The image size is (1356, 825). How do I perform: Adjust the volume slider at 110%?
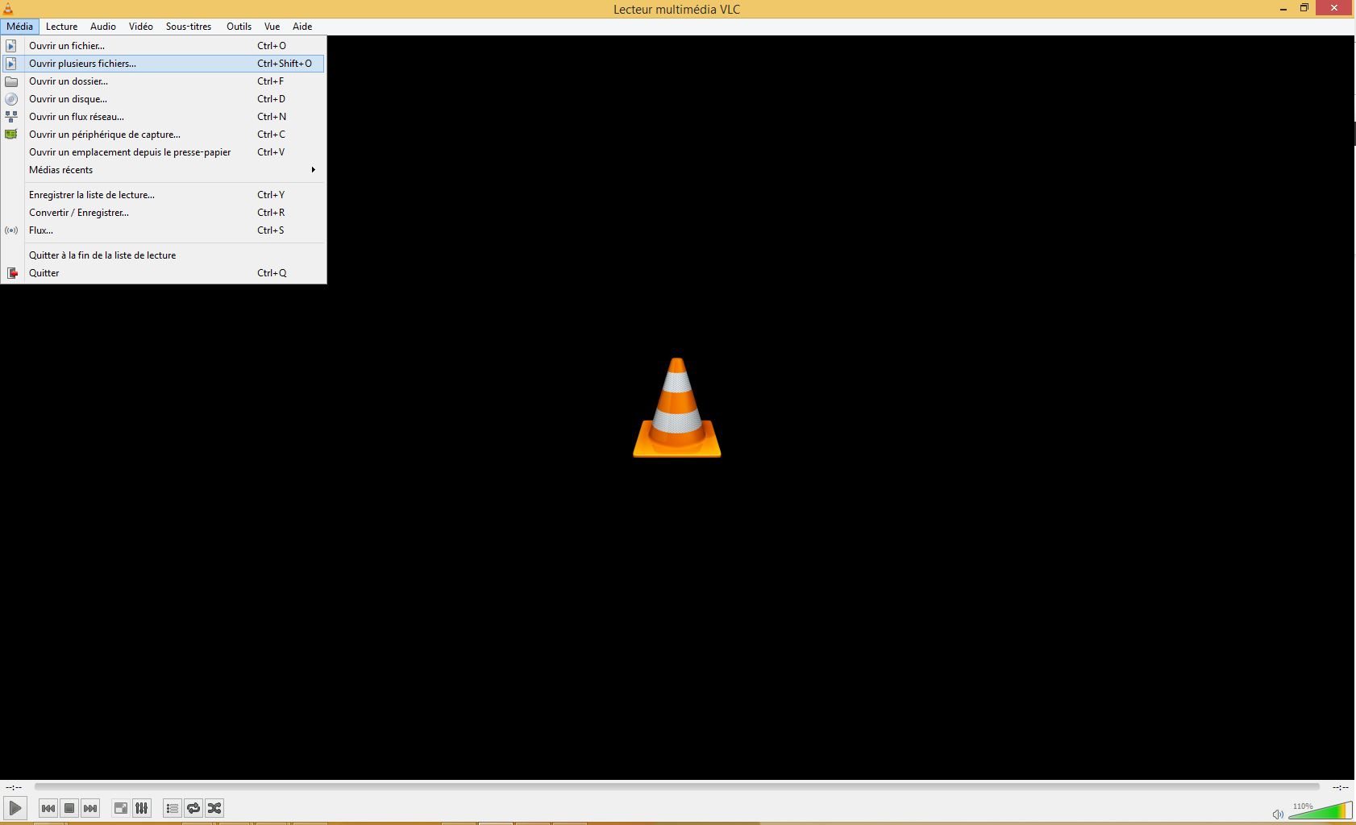1321,810
